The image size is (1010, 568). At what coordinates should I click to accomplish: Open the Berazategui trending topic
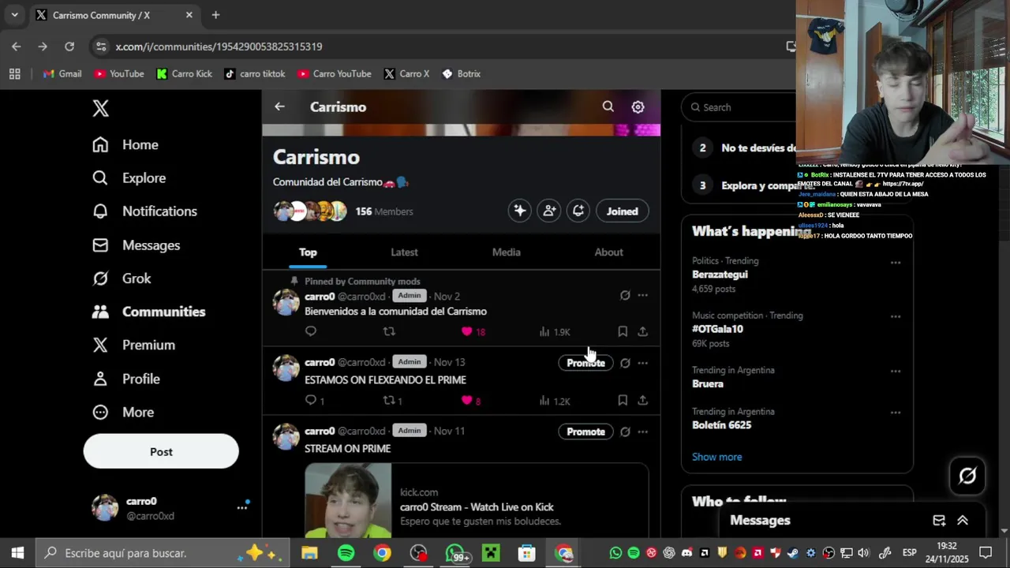(720, 275)
